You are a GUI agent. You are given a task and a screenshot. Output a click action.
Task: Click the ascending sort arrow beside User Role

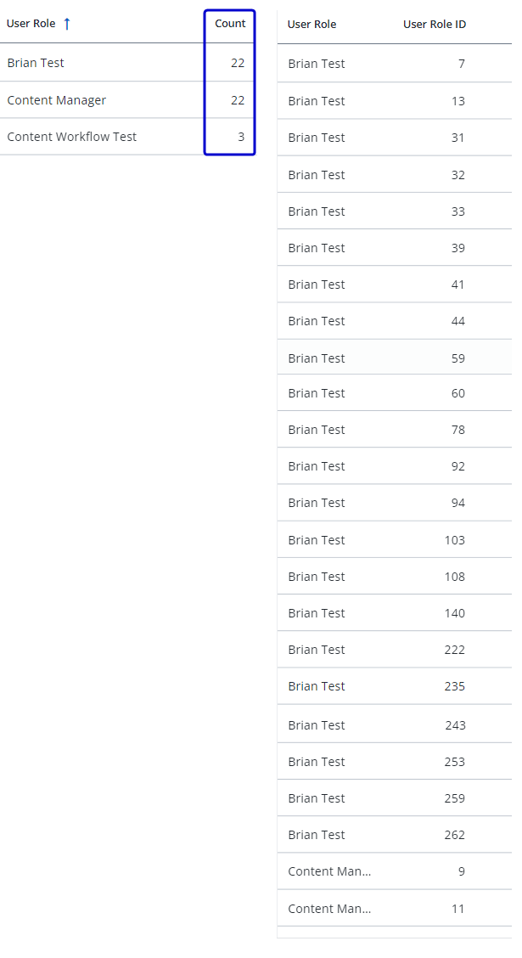click(x=67, y=24)
